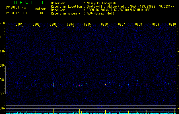Click the 0807 time marker
The width and height of the screenshot is (179, 114).
click(x=122, y=25)
